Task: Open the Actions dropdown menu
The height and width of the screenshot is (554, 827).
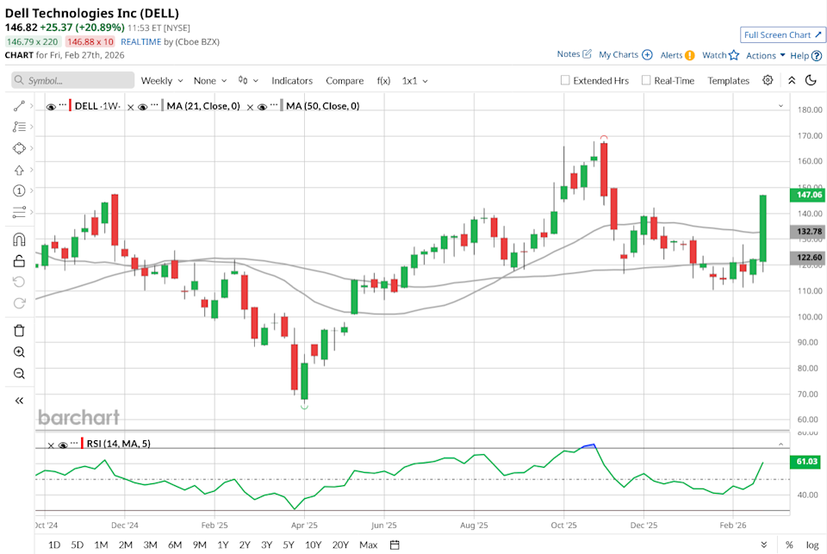Action: point(765,55)
